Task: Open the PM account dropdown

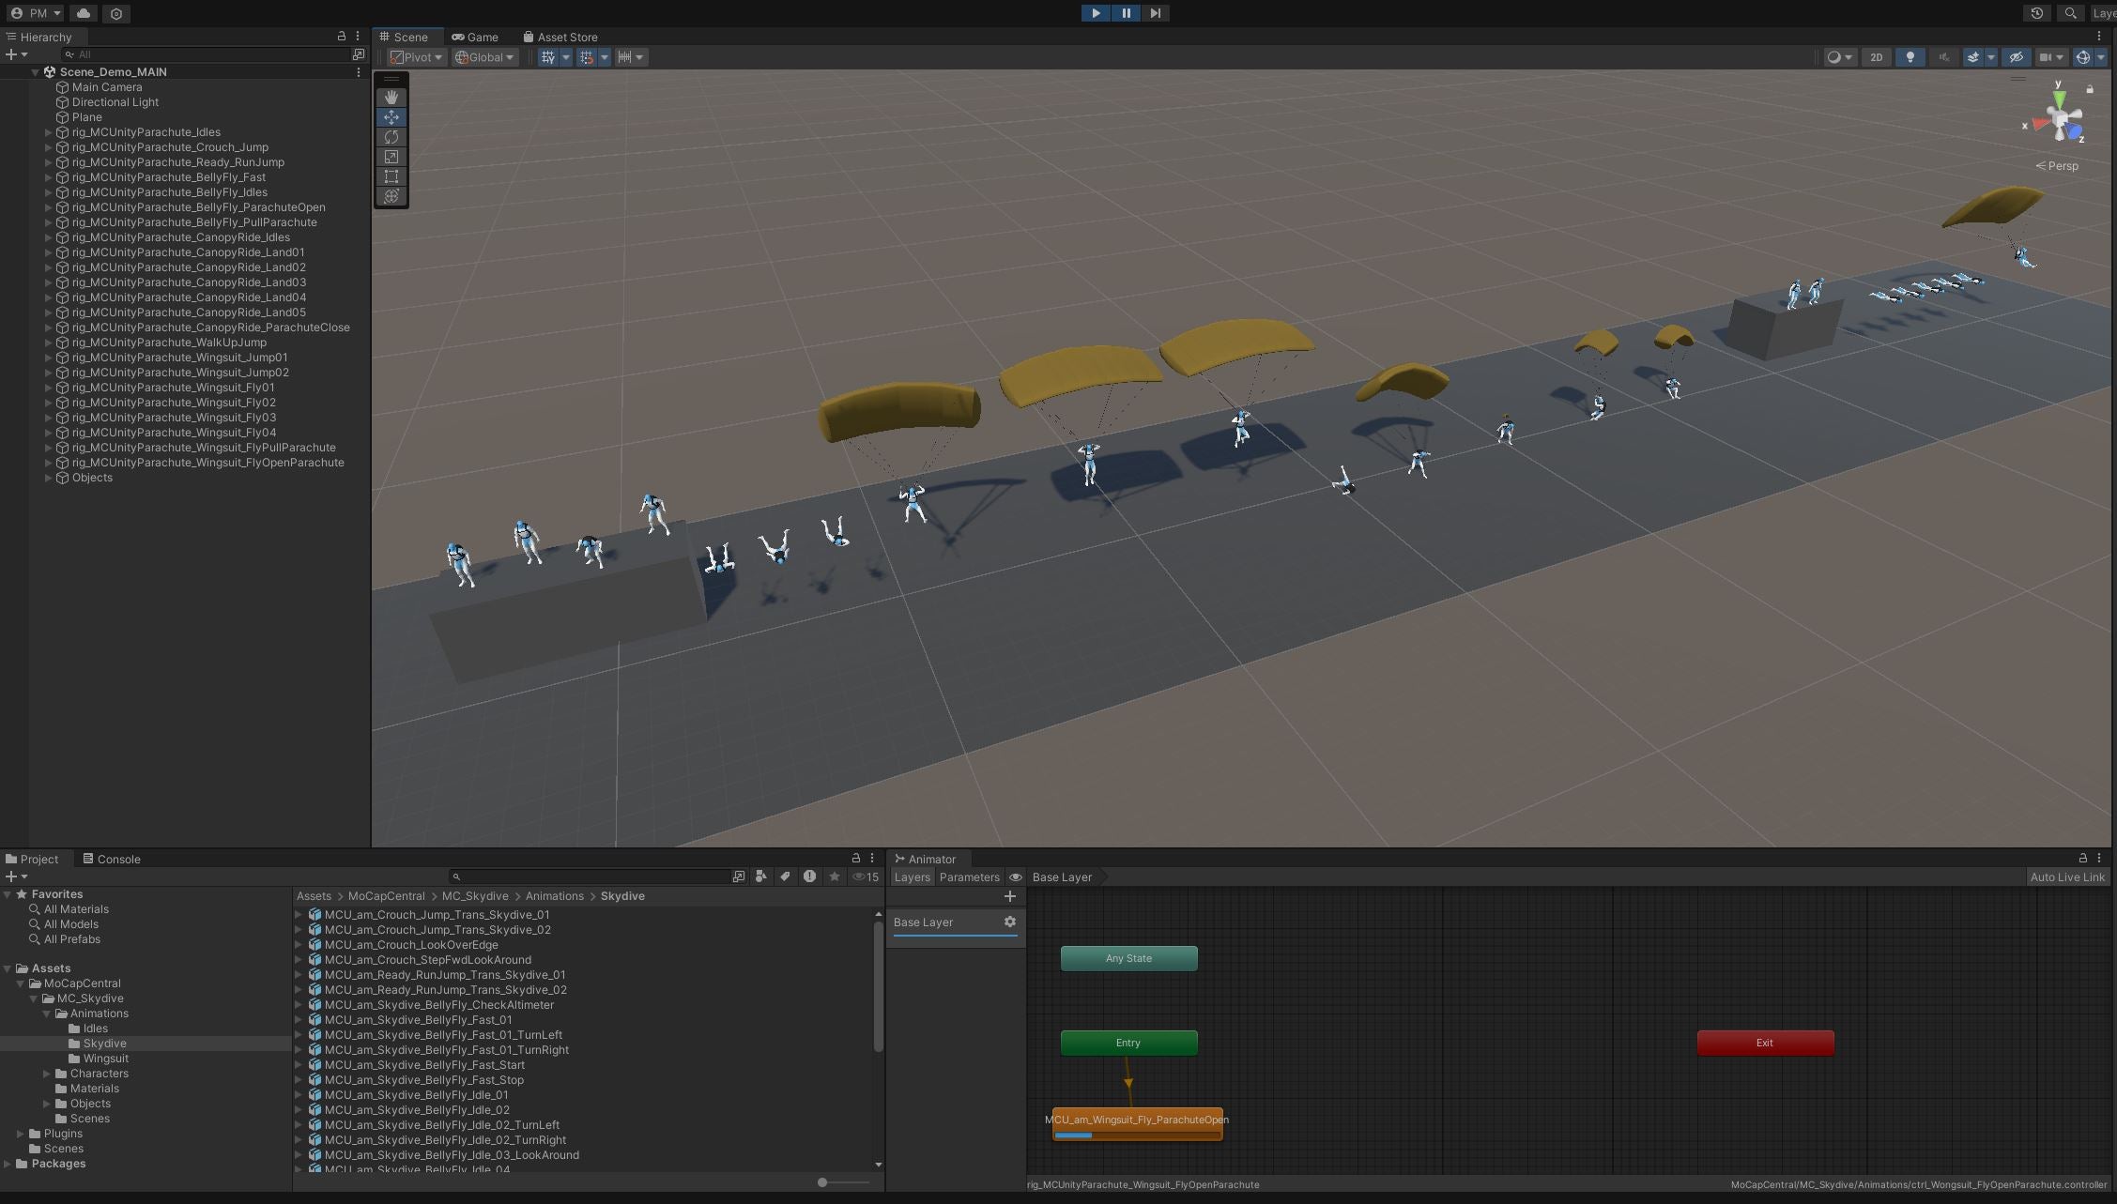Action: coord(36,13)
